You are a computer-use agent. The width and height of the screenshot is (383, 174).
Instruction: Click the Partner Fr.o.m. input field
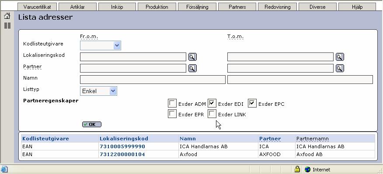(133, 68)
